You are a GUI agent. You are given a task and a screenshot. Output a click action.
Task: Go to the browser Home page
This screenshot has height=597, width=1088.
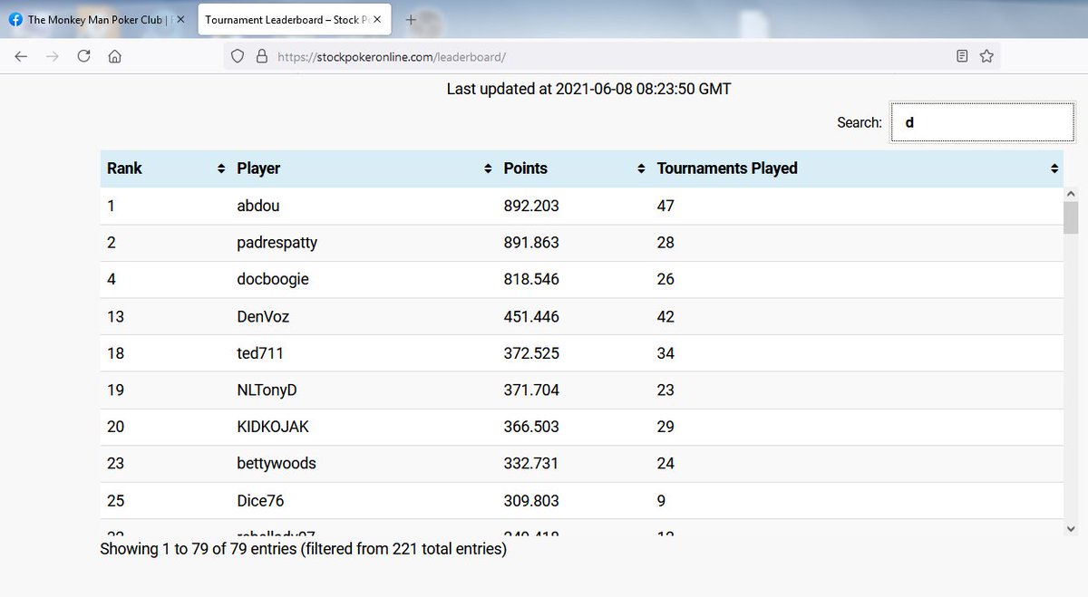114,56
